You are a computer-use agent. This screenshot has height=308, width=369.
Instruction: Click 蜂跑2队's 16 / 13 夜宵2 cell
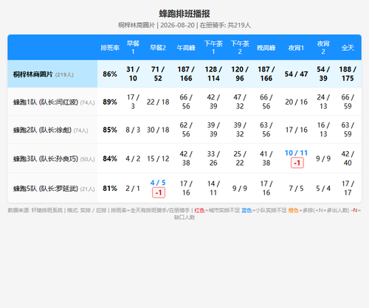tap(323, 130)
